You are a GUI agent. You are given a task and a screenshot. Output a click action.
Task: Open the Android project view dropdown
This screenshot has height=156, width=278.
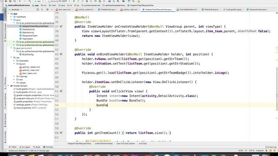pyautogui.click(x=15, y=10)
